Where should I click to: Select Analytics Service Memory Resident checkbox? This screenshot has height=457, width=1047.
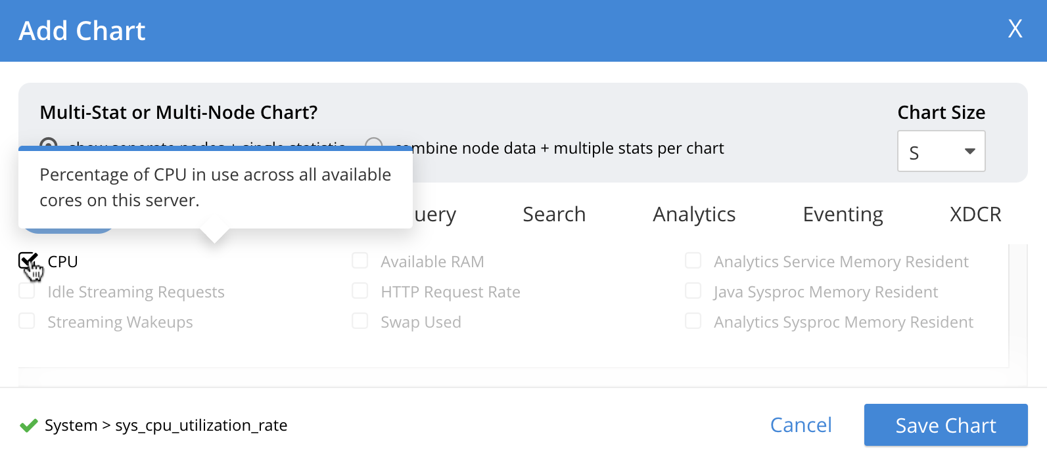tap(693, 261)
